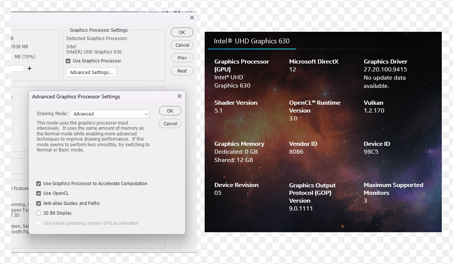Click the 'MB (70%)' memory text

25,57
